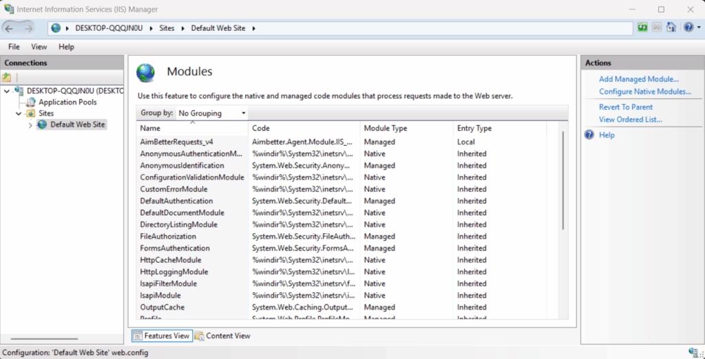
Task: Sort by the Name column header
Action: pyautogui.click(x=192, y=128)
